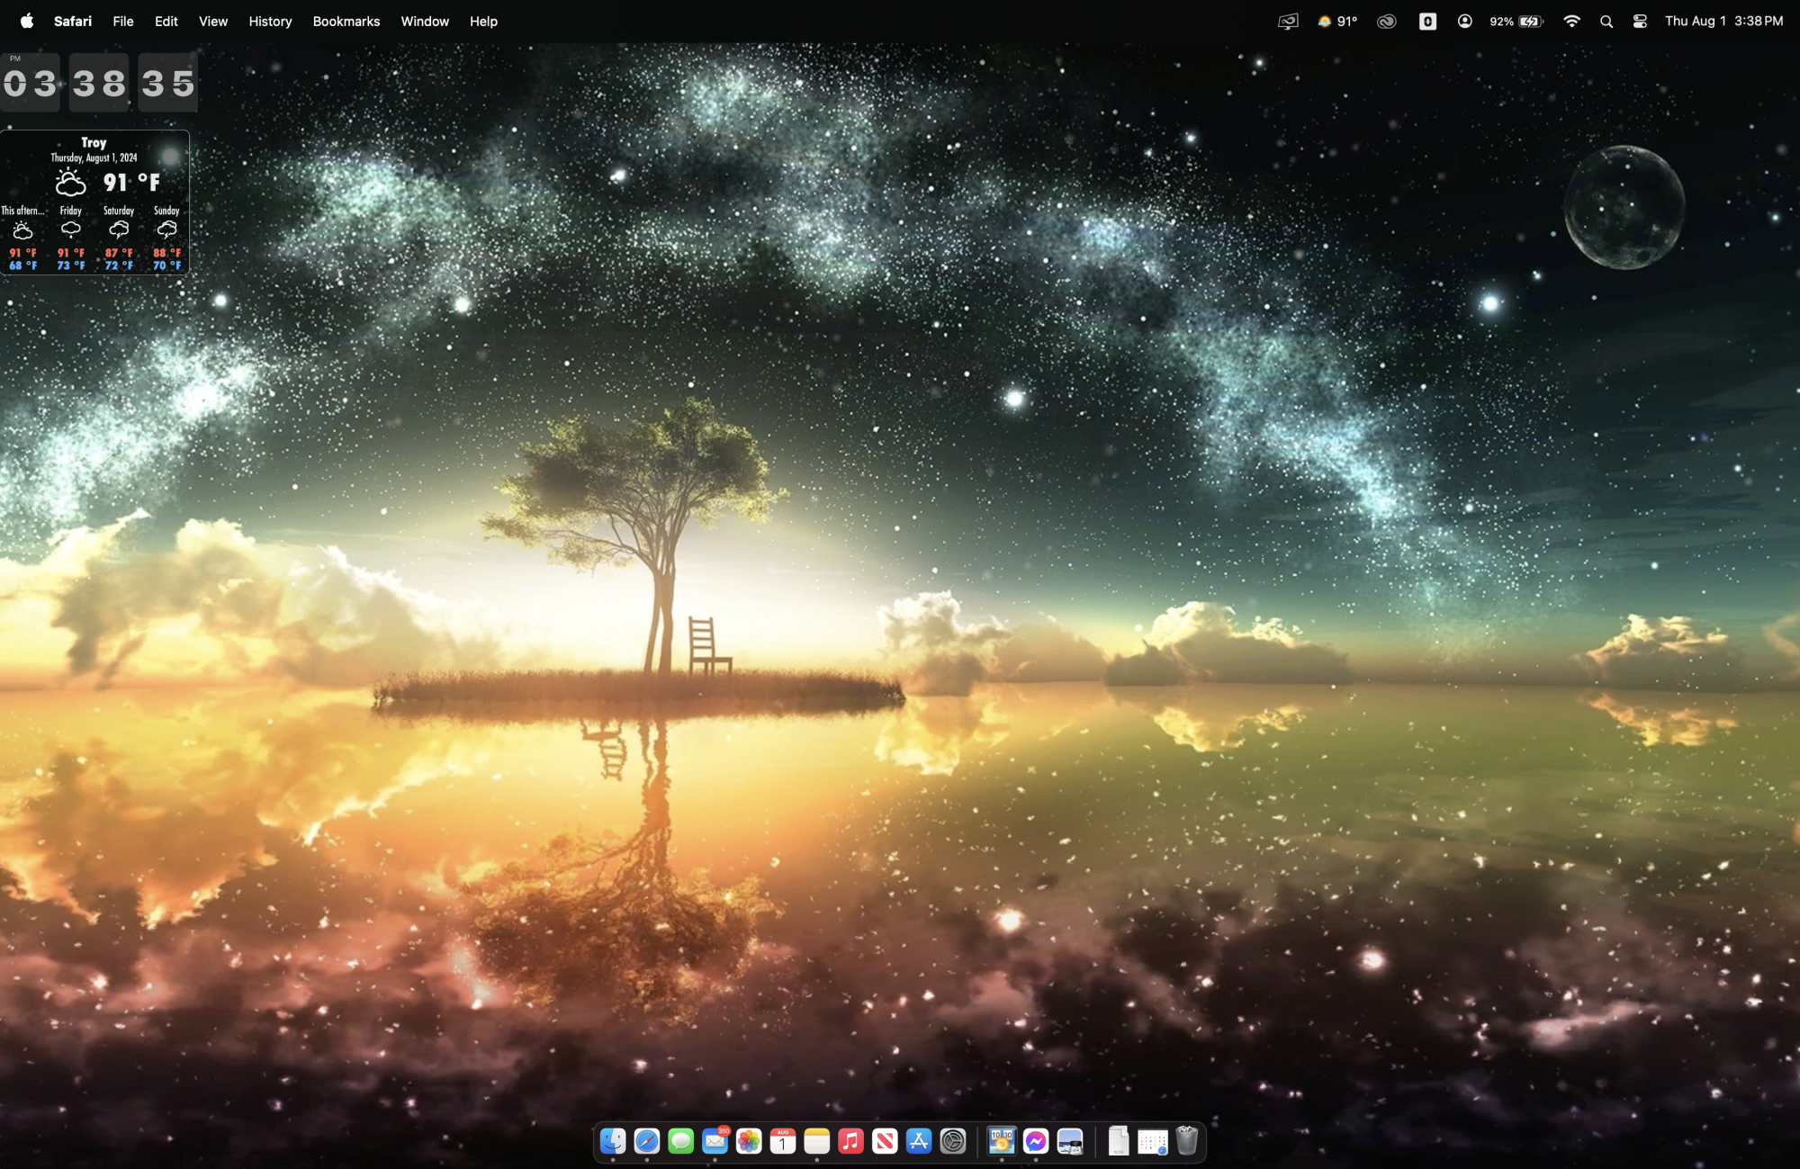Open the Creative Cloud menu bar icon
This screenshot has height=1169, width=1800.
coord(1386,21)
